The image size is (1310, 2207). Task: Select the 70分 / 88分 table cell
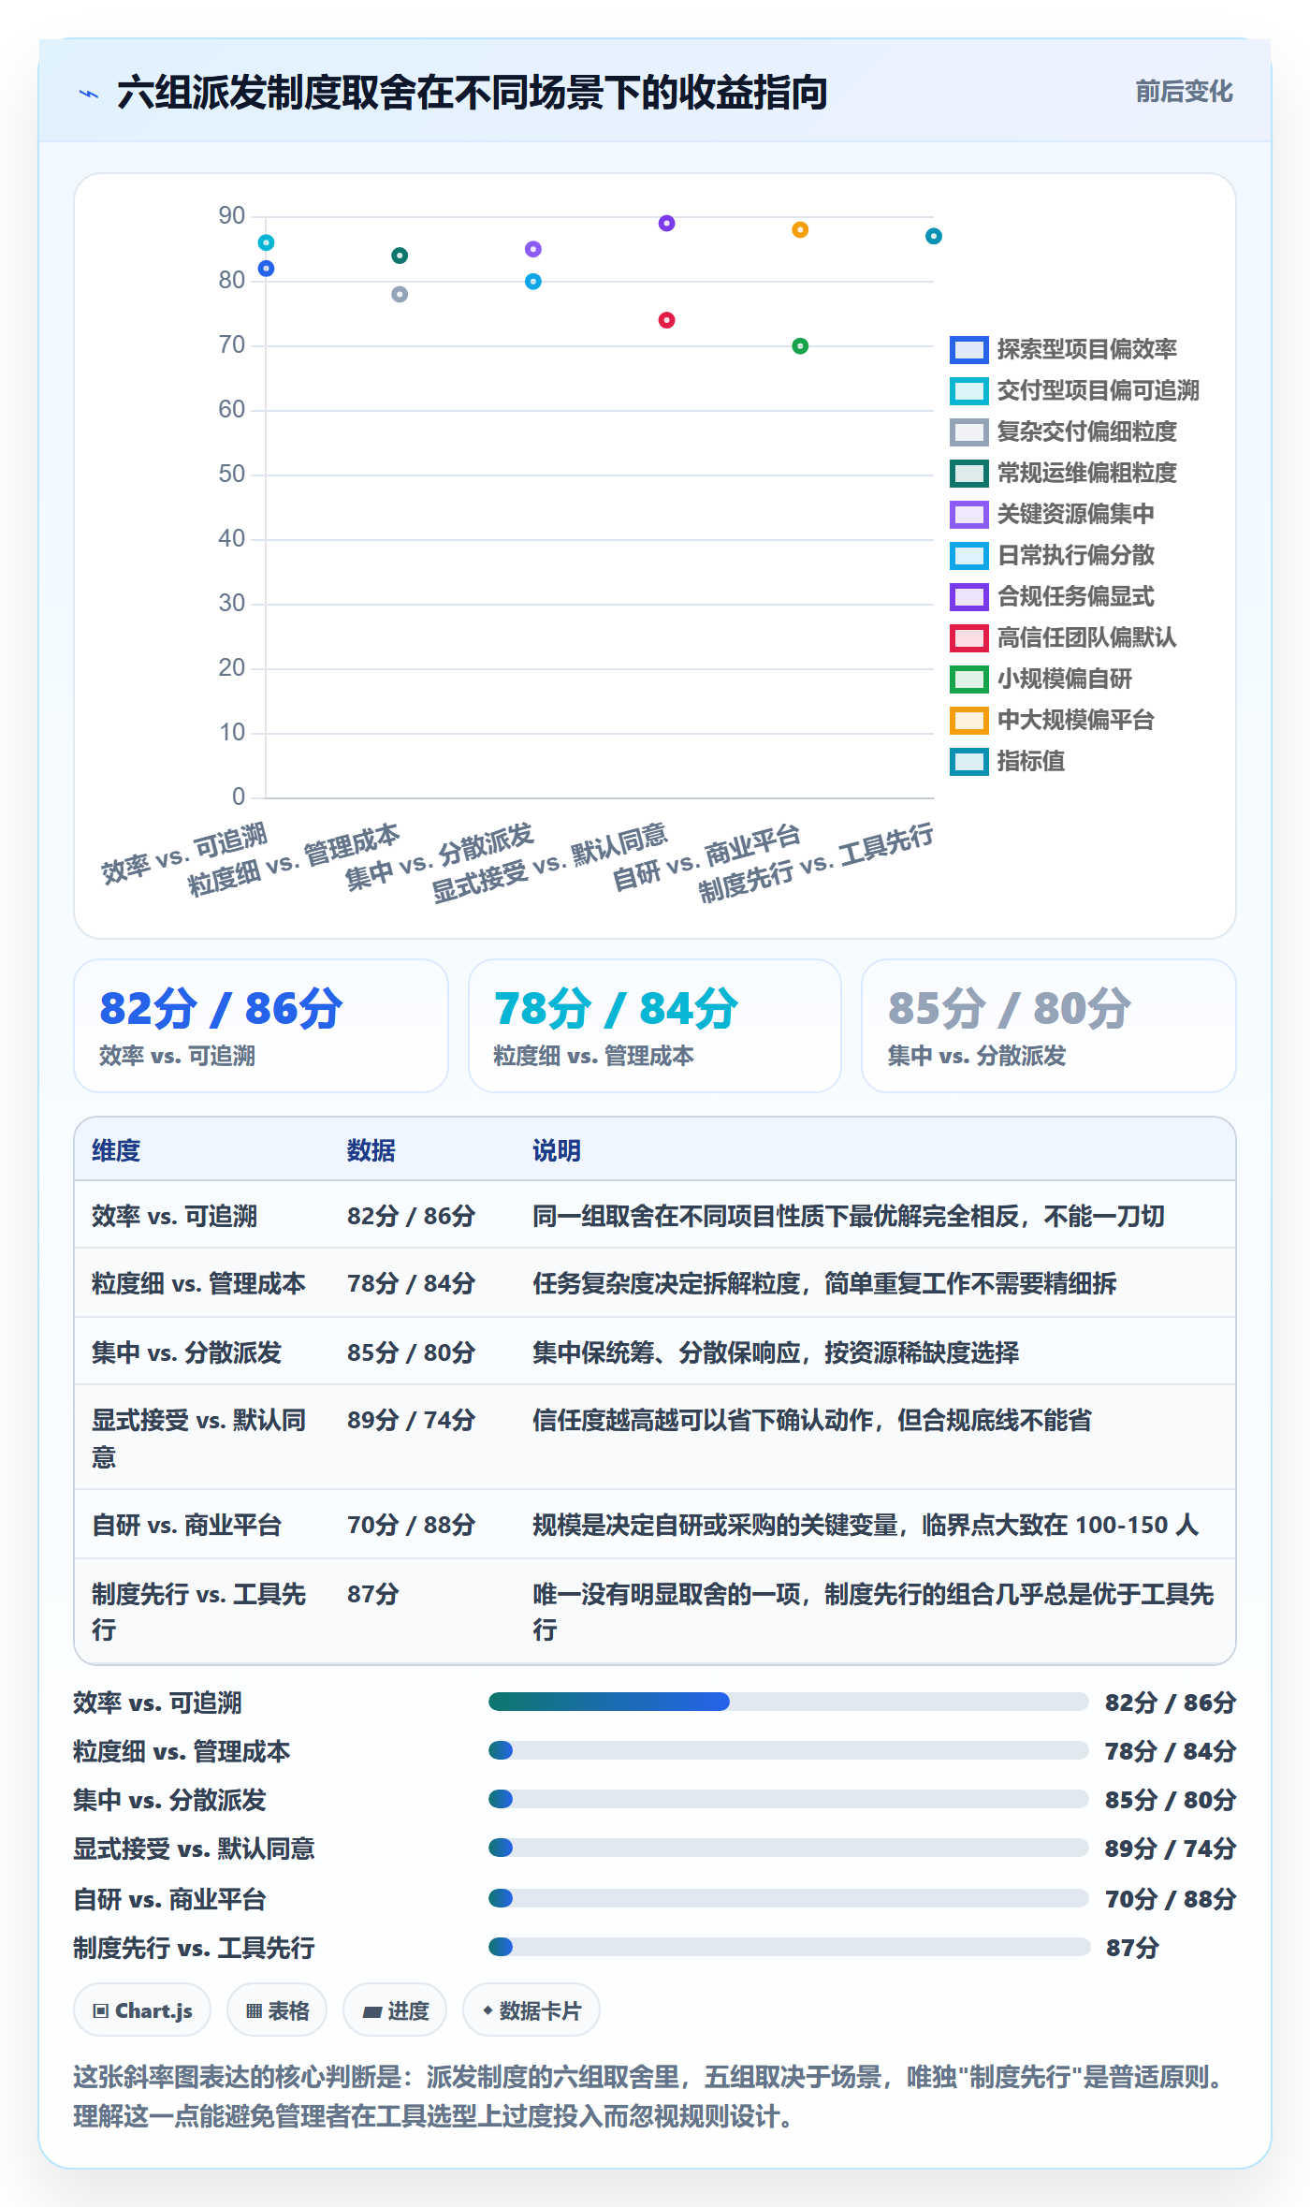click(x=412, y=1525)
